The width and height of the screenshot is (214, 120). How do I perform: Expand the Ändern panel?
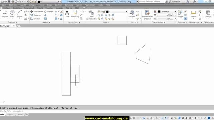[46, 22]
